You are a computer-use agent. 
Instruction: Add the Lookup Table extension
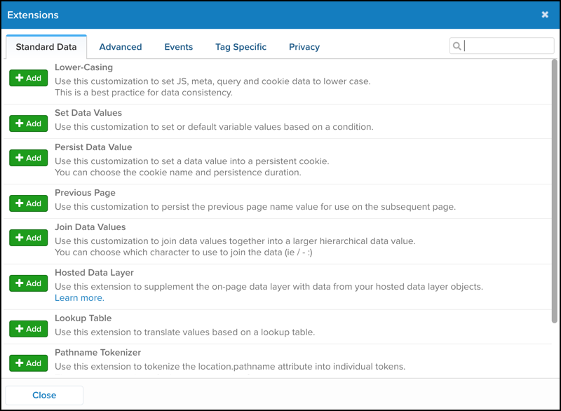(28, 329)
